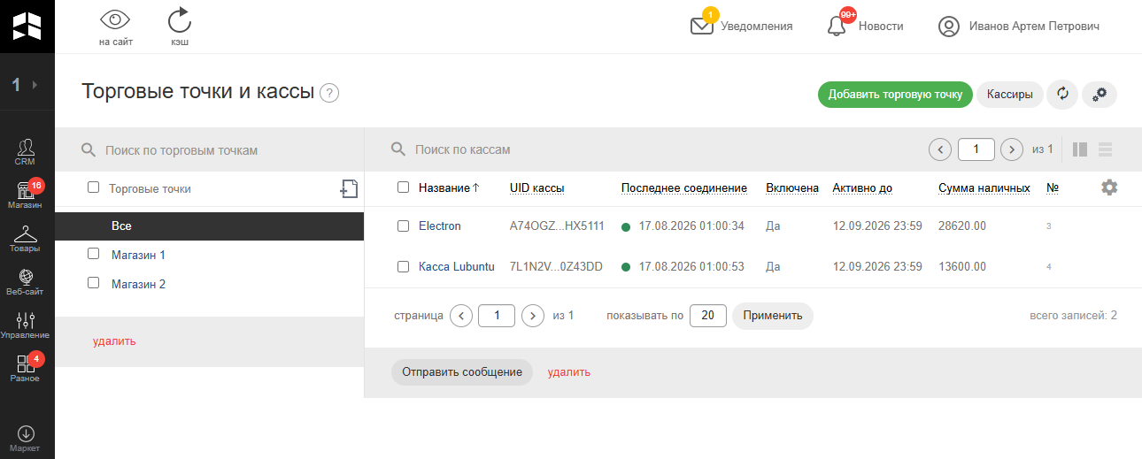The height and width of the screenshot is (459, 1142).
Task: Sort by Последнее соединение column
Action: pos(684,187)
